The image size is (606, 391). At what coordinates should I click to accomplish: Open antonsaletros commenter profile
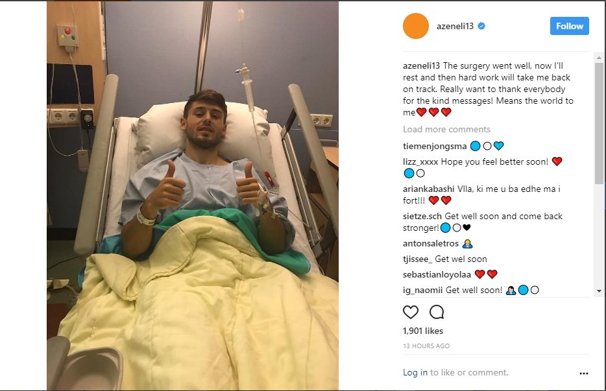click(x=431, y=243)
